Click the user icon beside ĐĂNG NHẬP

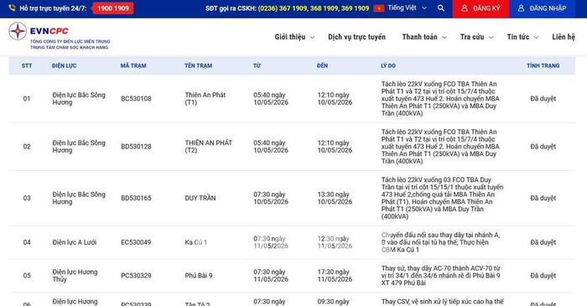click(521, 8)
